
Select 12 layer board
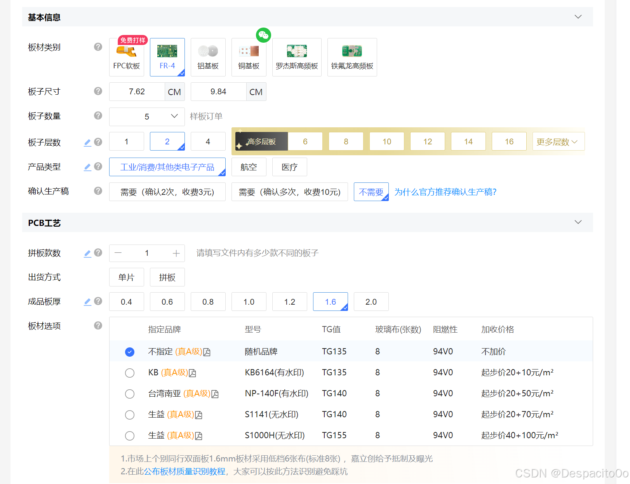(x=428, y=141)
